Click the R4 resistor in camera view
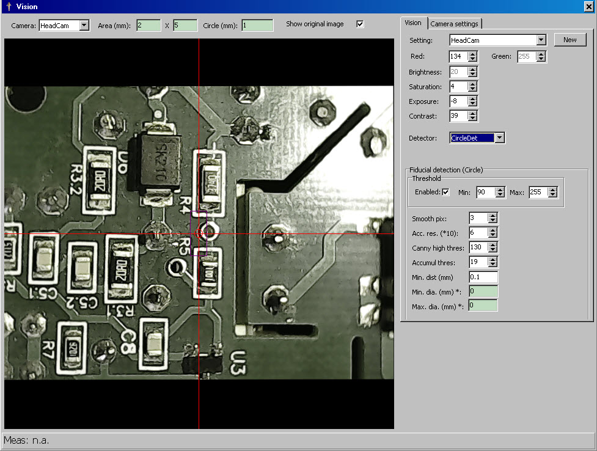Image resolution: width=597 pixels, height=451 pixels. tap(210, 183)
